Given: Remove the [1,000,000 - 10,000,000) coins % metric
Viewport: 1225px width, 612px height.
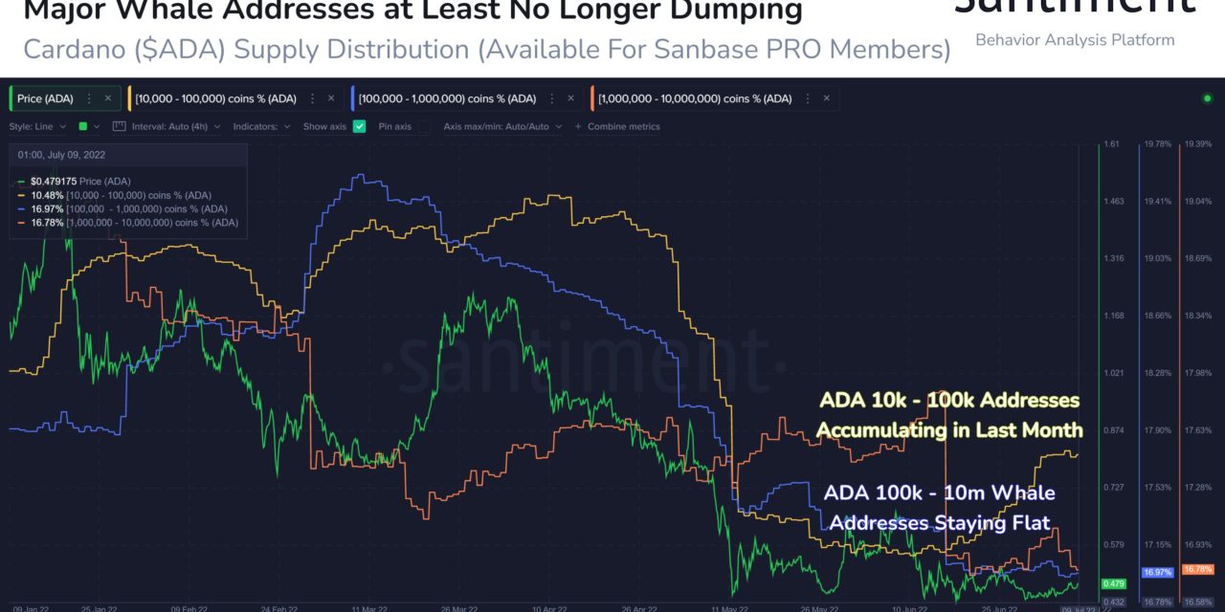Looking at the screenshot, I should [826, 98].
